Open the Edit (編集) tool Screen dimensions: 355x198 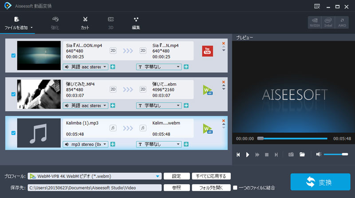[x=136, y=20]
